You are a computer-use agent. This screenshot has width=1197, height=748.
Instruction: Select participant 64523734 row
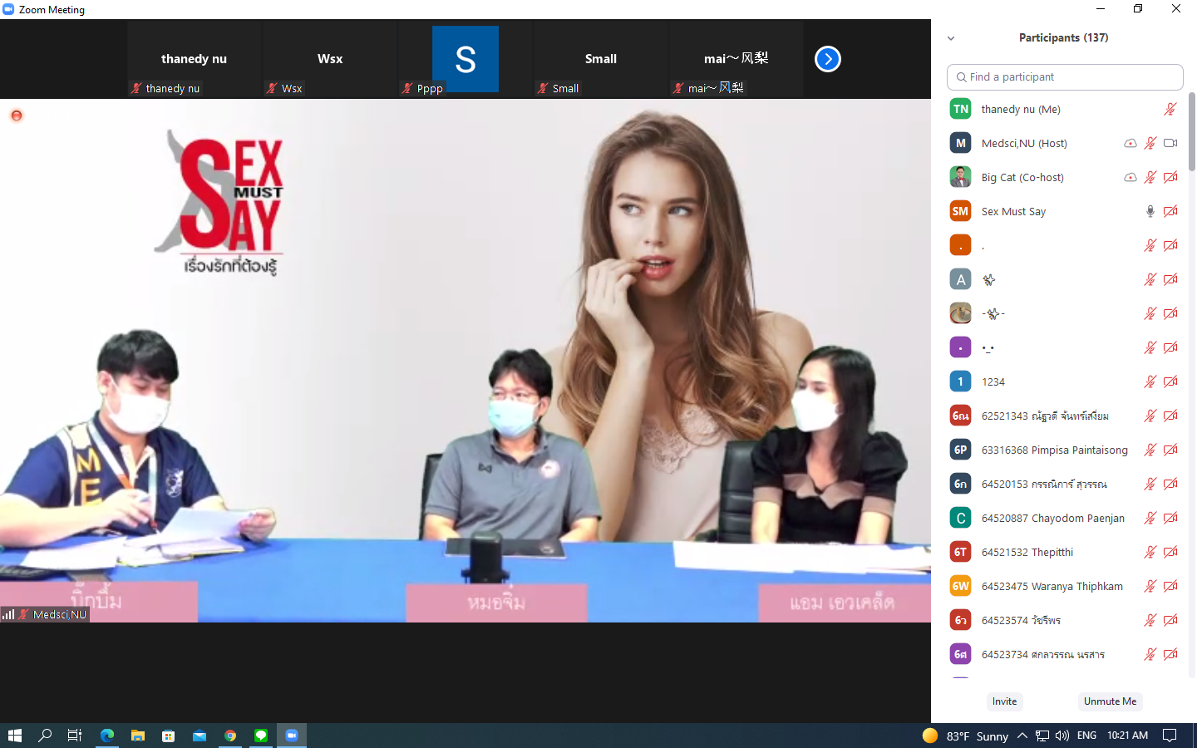tap(1065, 654)
